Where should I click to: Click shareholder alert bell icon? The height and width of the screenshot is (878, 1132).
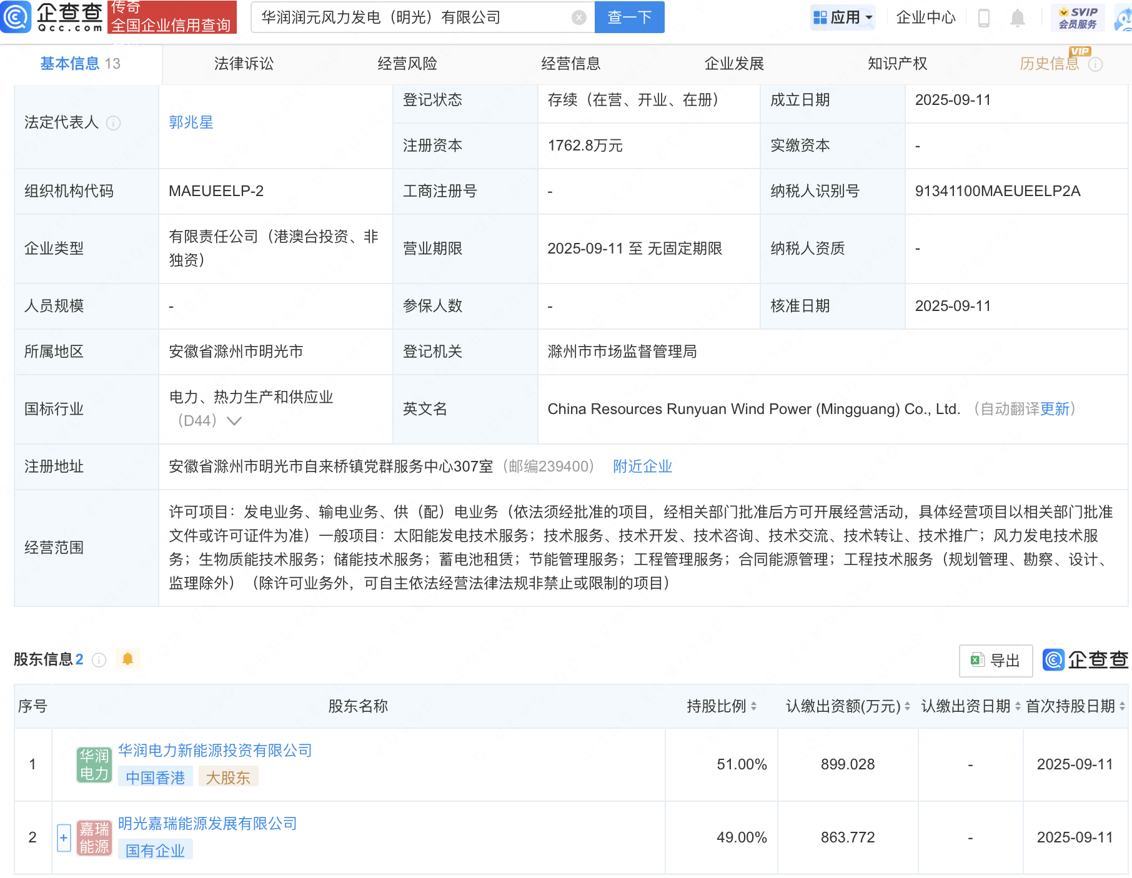click(127, 659)
